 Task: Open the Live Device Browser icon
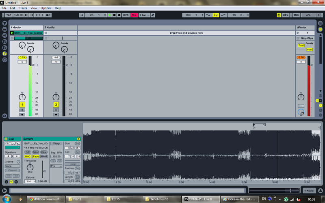pyautogui.click(x=4, y=29)
